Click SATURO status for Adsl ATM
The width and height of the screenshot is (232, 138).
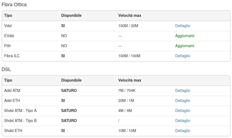69,91
